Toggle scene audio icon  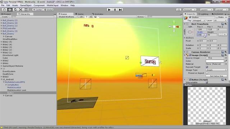point(91,17)
